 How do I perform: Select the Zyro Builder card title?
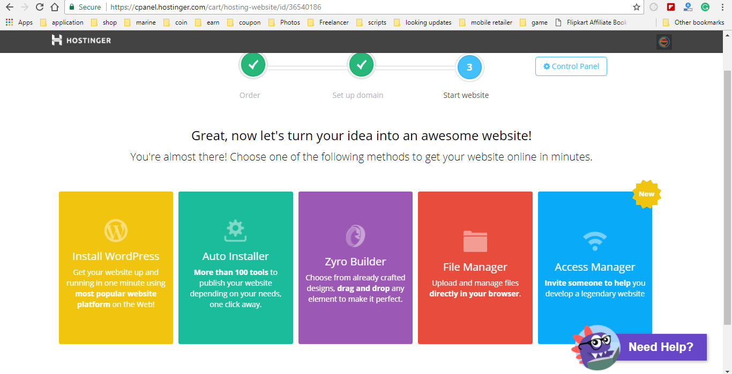point(355,262)
